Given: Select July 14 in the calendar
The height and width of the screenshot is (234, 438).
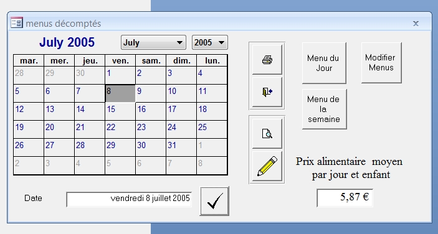Looking at the screenshot, I should (x=90, y=111).
